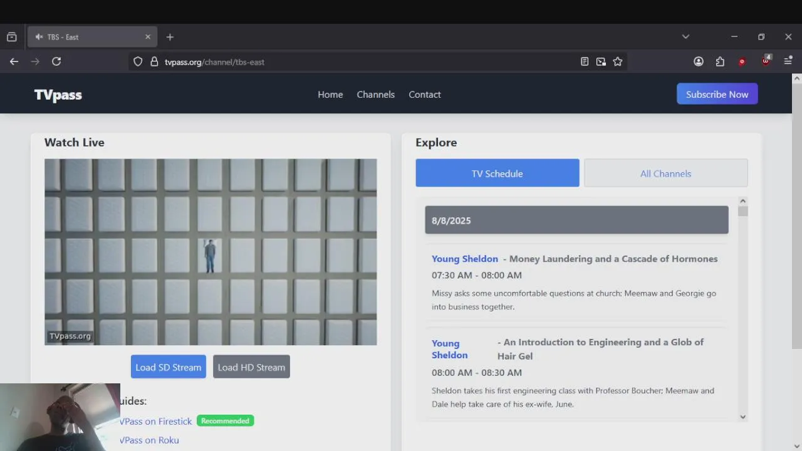Click the browser back arrow
The height and width of the screenshot is (451, 802).
tap(14, 61)
